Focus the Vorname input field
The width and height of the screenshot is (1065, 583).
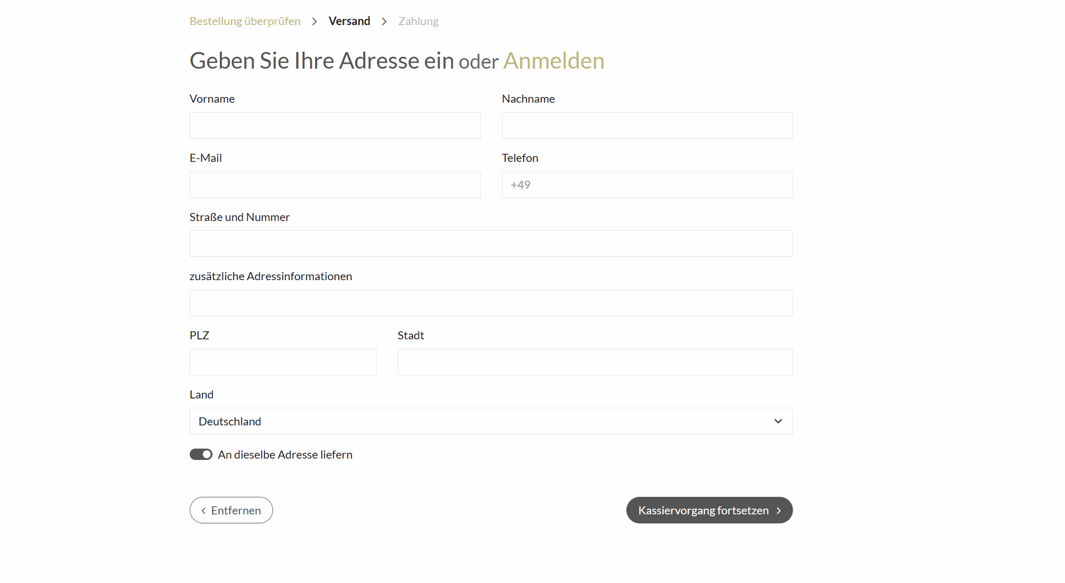pos(335,125)
